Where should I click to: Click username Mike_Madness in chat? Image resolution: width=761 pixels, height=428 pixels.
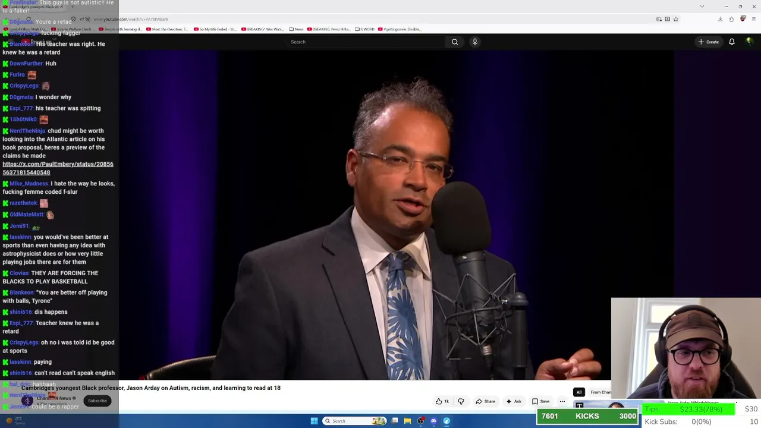(x=29, y=184)
